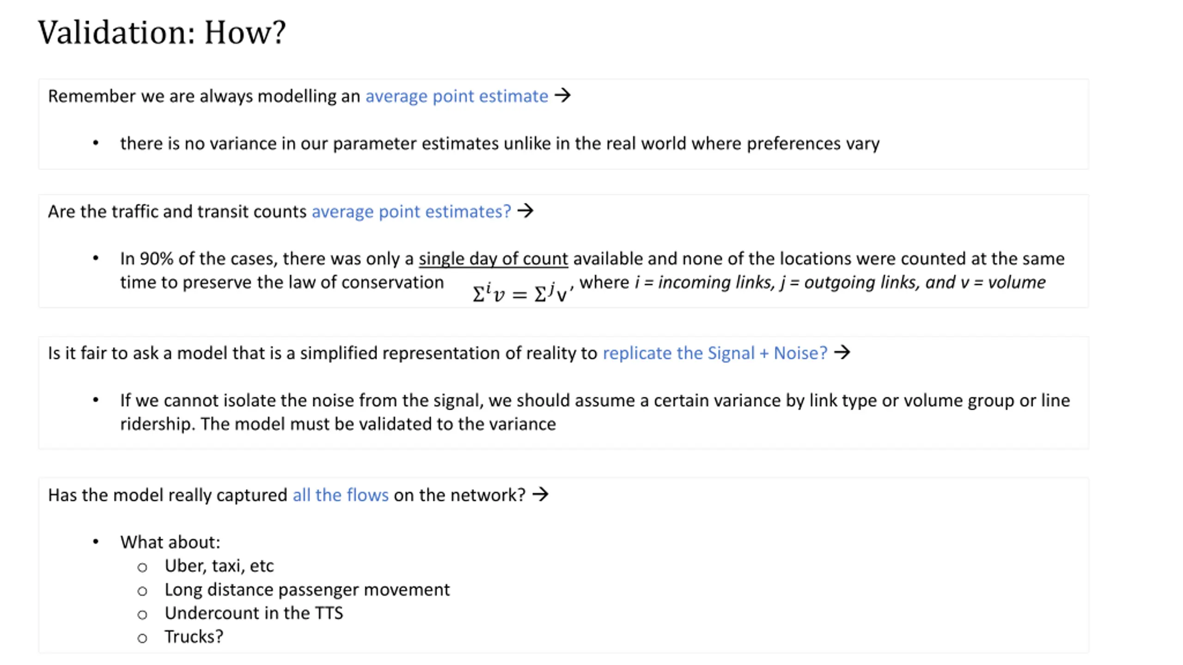Viewport: 1183px width, 665px height.
Task: Click the 'If we cannot isolate the noise' line
Action: click(595, 400)
